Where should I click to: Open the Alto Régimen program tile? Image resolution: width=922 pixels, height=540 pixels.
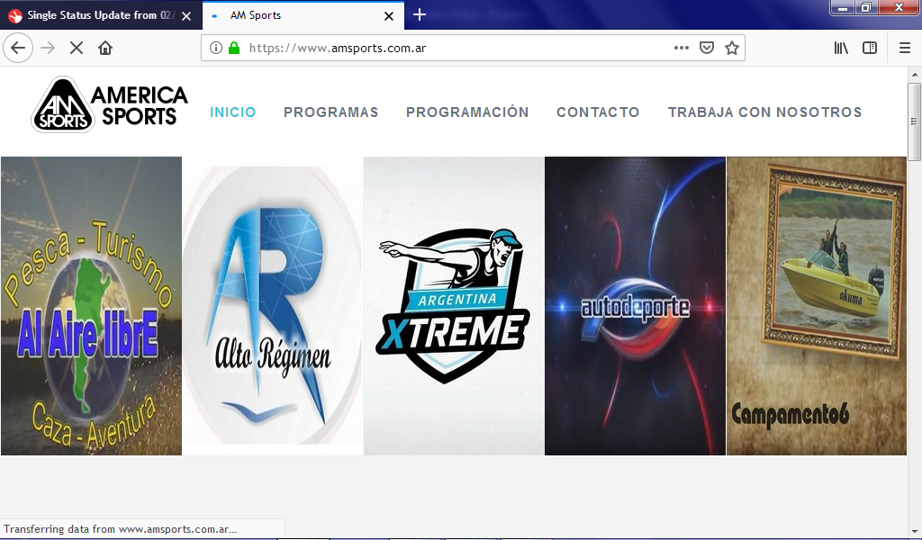pos(273,305)
